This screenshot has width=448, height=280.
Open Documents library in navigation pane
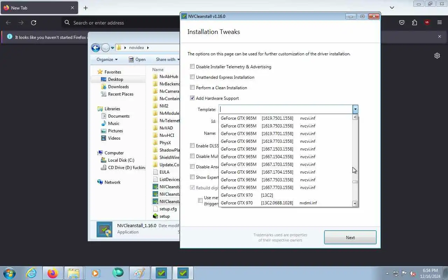click(119, 116)
